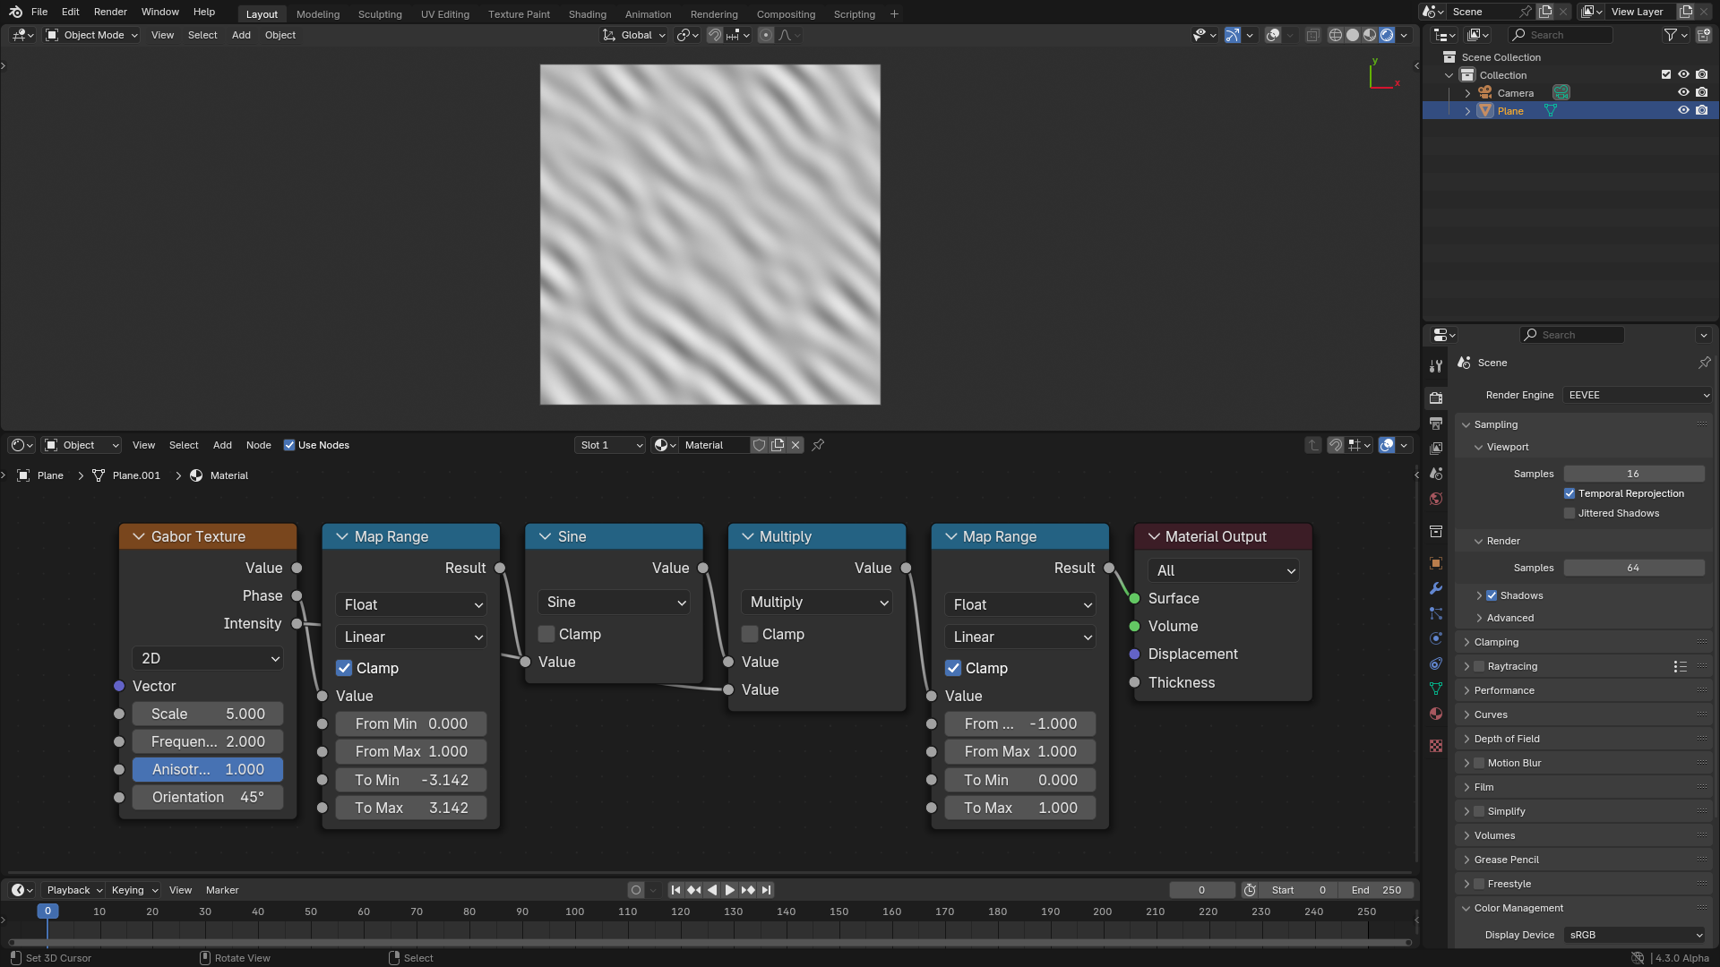Screen dimensions: 1720x967
Task: Open the Render menu in the top bar
Action: [x=109, y=12]
